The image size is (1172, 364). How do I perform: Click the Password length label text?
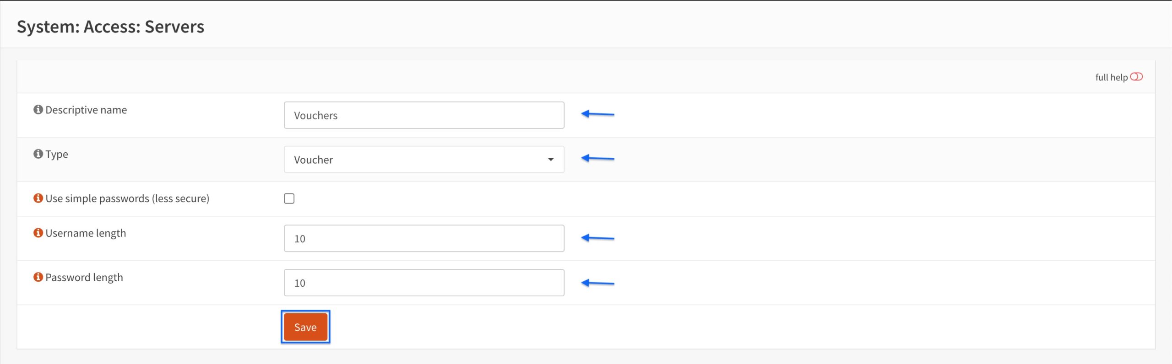click(x=84, y=278)
